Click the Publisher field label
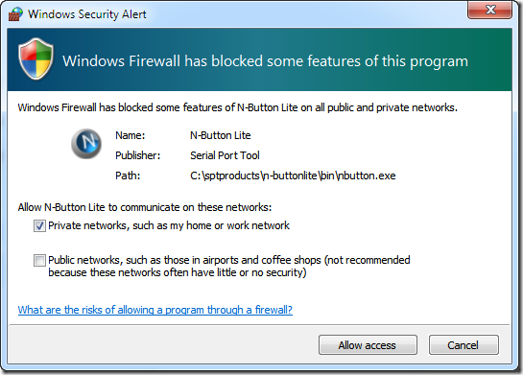523x375 pixels. click(138, 155)
